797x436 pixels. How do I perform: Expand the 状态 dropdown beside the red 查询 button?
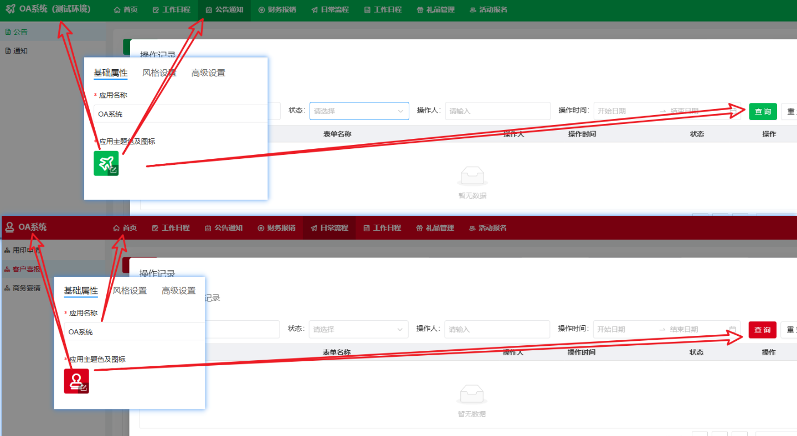(358, 329)
